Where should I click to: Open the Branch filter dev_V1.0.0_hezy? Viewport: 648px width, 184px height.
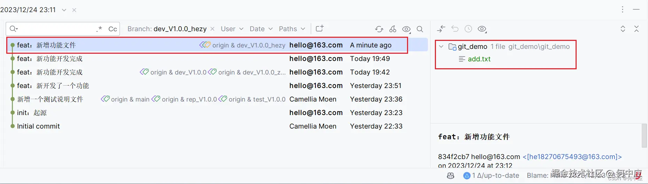coord(167,29)
